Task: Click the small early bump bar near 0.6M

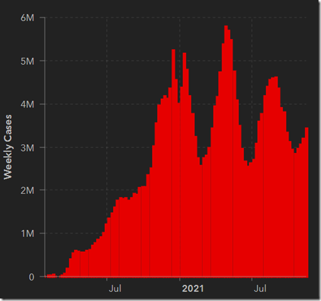Action: click(76, 264)
